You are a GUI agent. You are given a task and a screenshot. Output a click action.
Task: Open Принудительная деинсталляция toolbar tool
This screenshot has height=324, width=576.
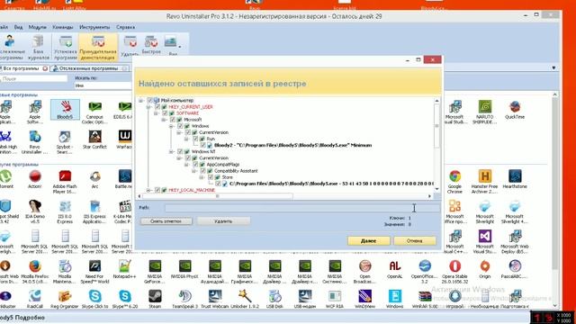[x=98, y=48]
